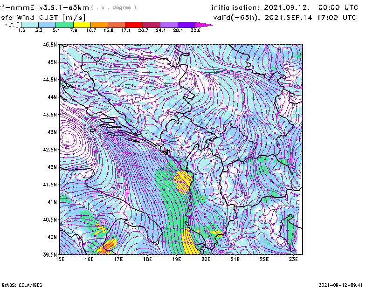Click the light purple legend segment

click(x=169, y=25)
